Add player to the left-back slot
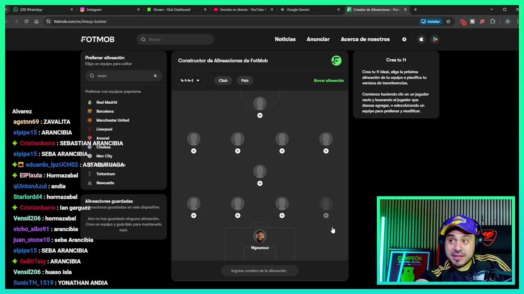 194,216
